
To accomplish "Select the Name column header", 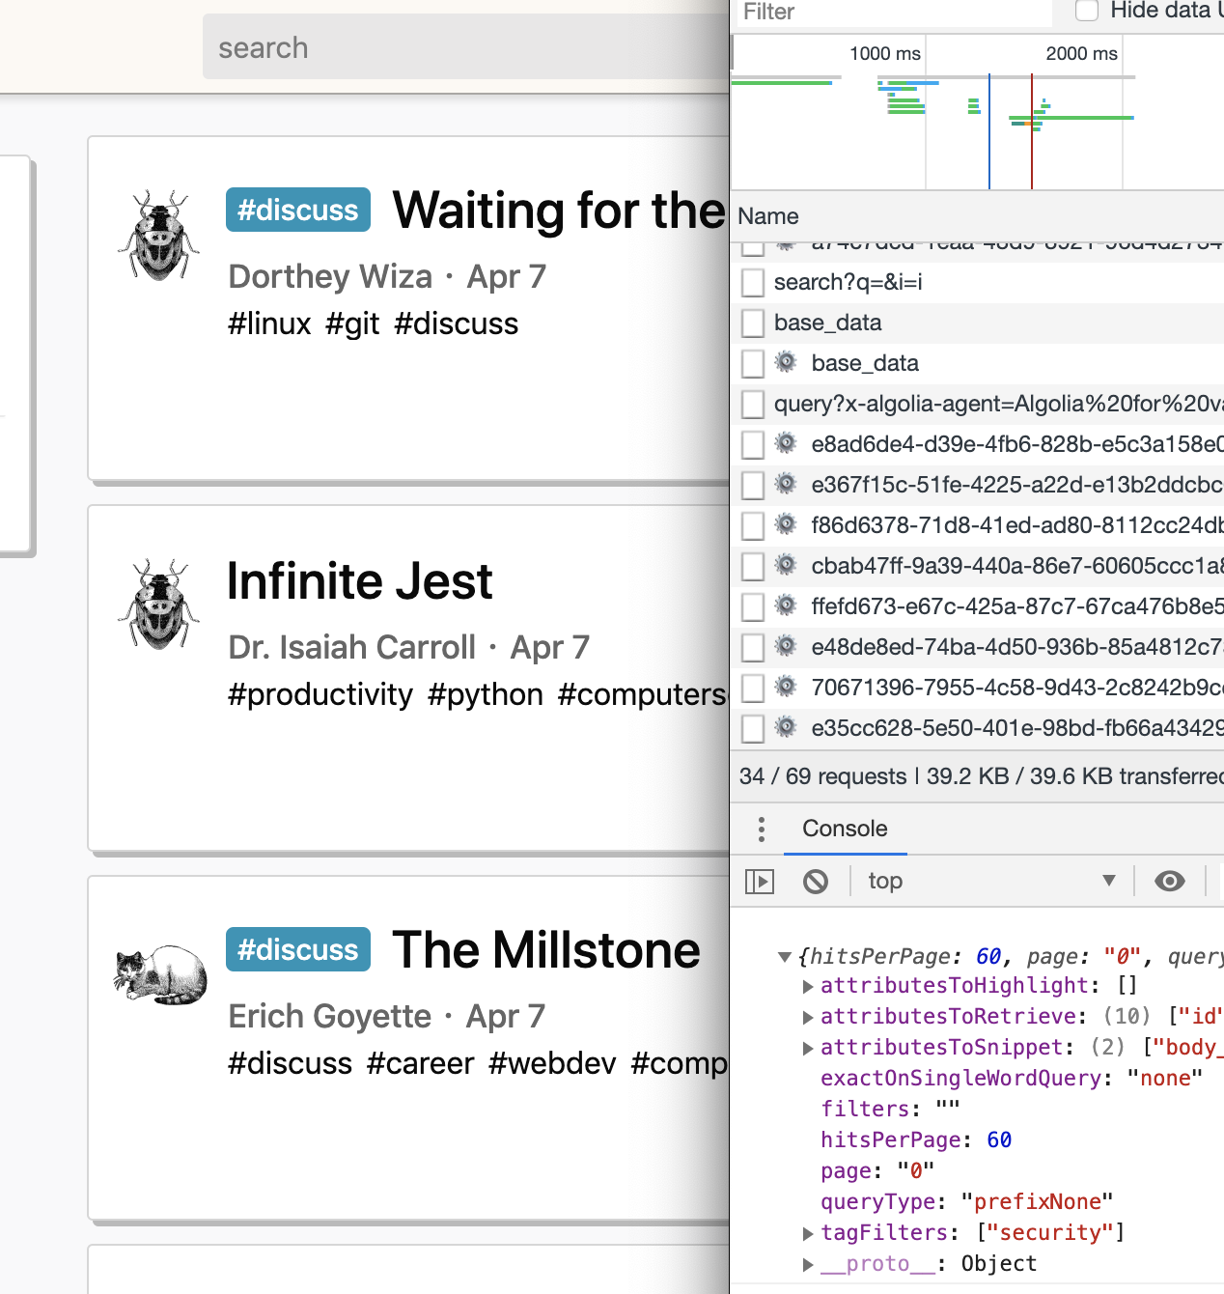I will 768,215.
